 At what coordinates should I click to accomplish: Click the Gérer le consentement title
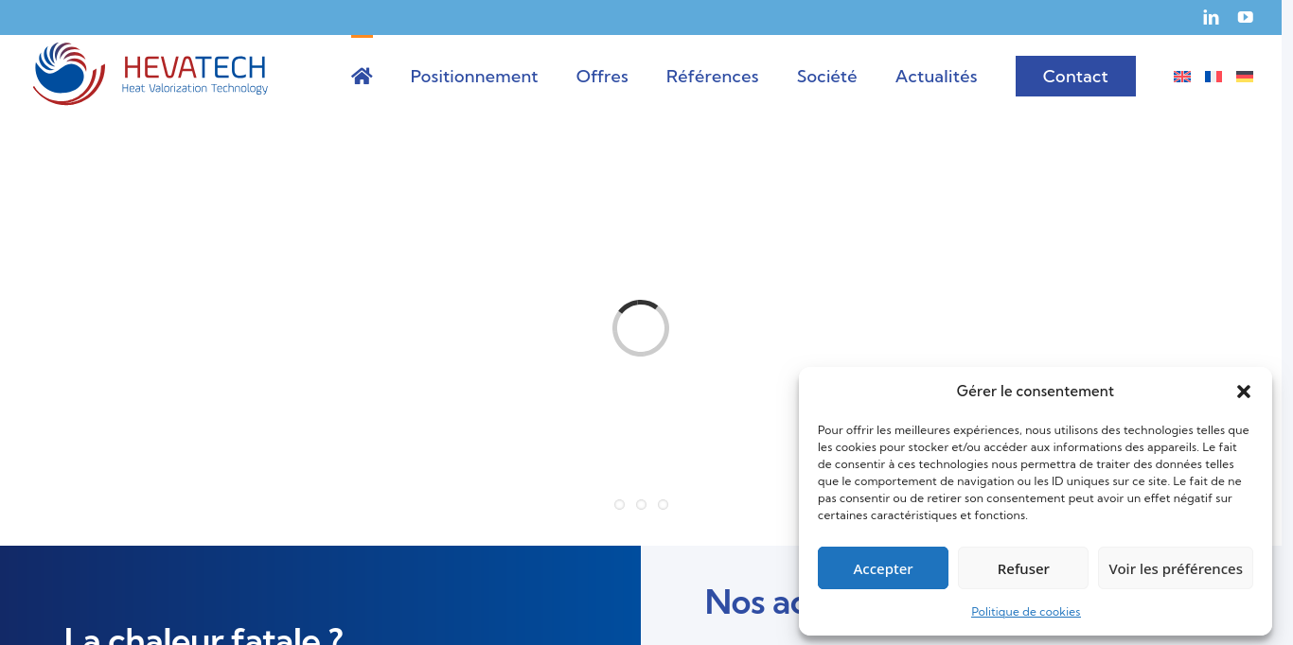(1036, 392)
